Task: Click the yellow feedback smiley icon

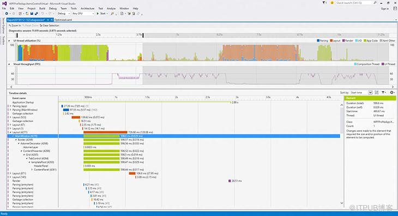Action: [332, 3]
